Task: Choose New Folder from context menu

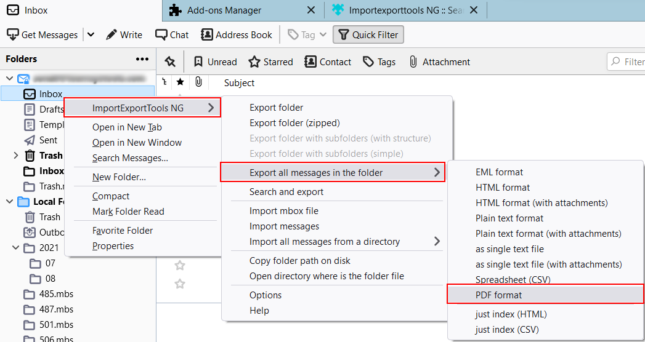Action: point(119,177)
